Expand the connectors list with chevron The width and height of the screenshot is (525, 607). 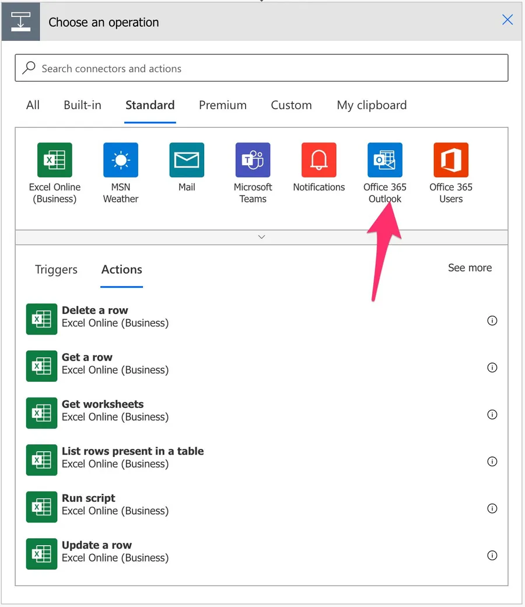pos(261,237)
